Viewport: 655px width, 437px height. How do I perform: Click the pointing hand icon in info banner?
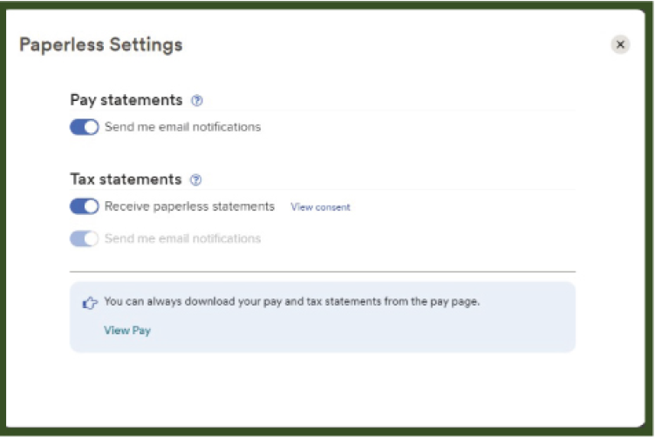[x=89, y=303]
